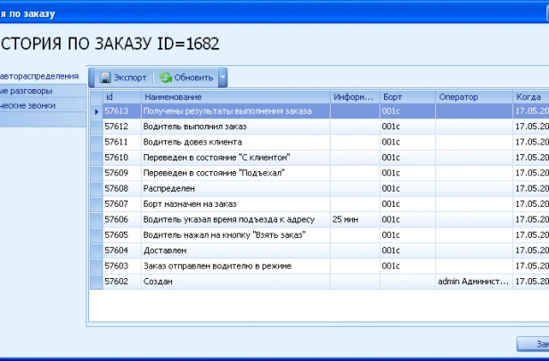549x361 pixels.
Task: Click the Оператор column header
Action: pos(472,96)
